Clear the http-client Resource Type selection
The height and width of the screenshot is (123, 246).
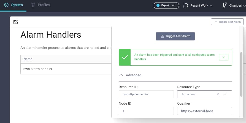[218, 94]
